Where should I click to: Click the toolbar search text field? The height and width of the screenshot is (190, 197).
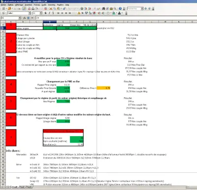click(x=134, y=8)
